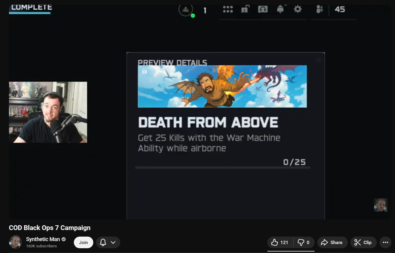This screenshot has height=253, width=395.
Task: Click the level number "1" beside rank emblem
Action: [x=205, y=11]
